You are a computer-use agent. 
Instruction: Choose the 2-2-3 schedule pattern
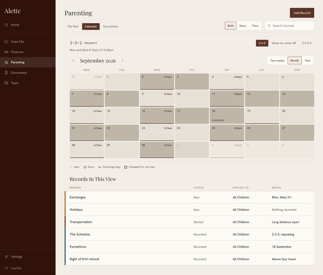(x=262, y=43)
